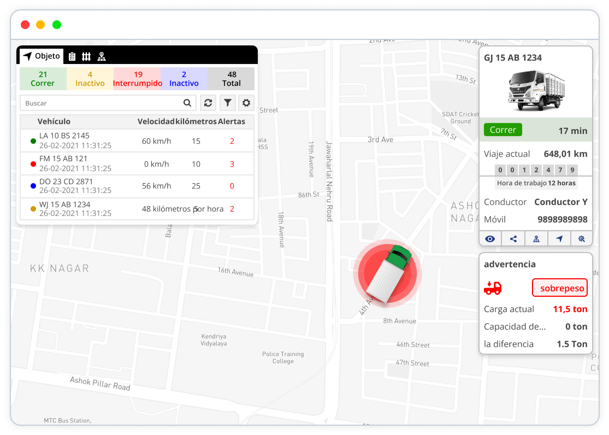609x435 pixels.
Task: Click the refresh icon beside search box
Action: pos(208,103)
